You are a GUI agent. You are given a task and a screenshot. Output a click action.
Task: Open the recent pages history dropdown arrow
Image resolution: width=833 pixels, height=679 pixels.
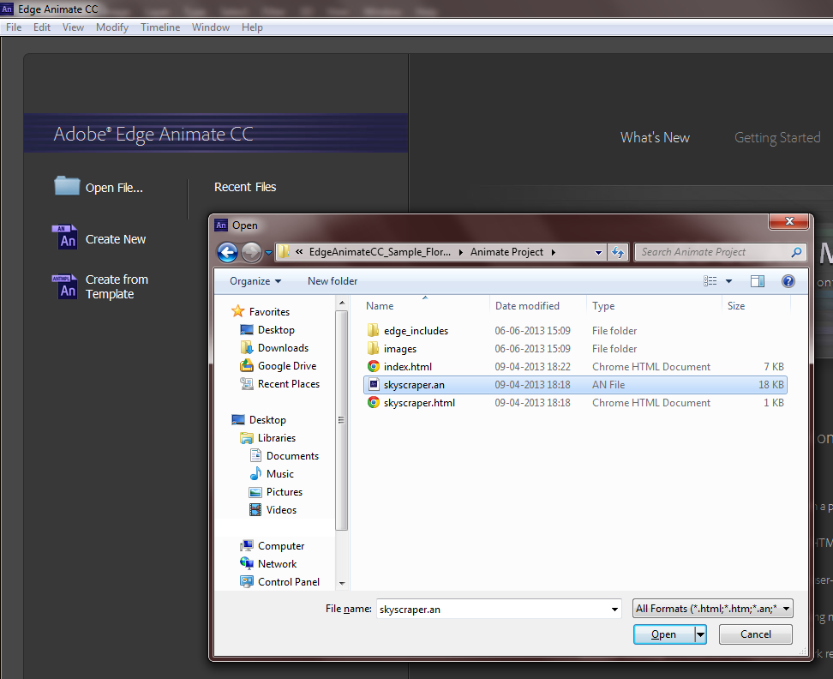[268, 252]
